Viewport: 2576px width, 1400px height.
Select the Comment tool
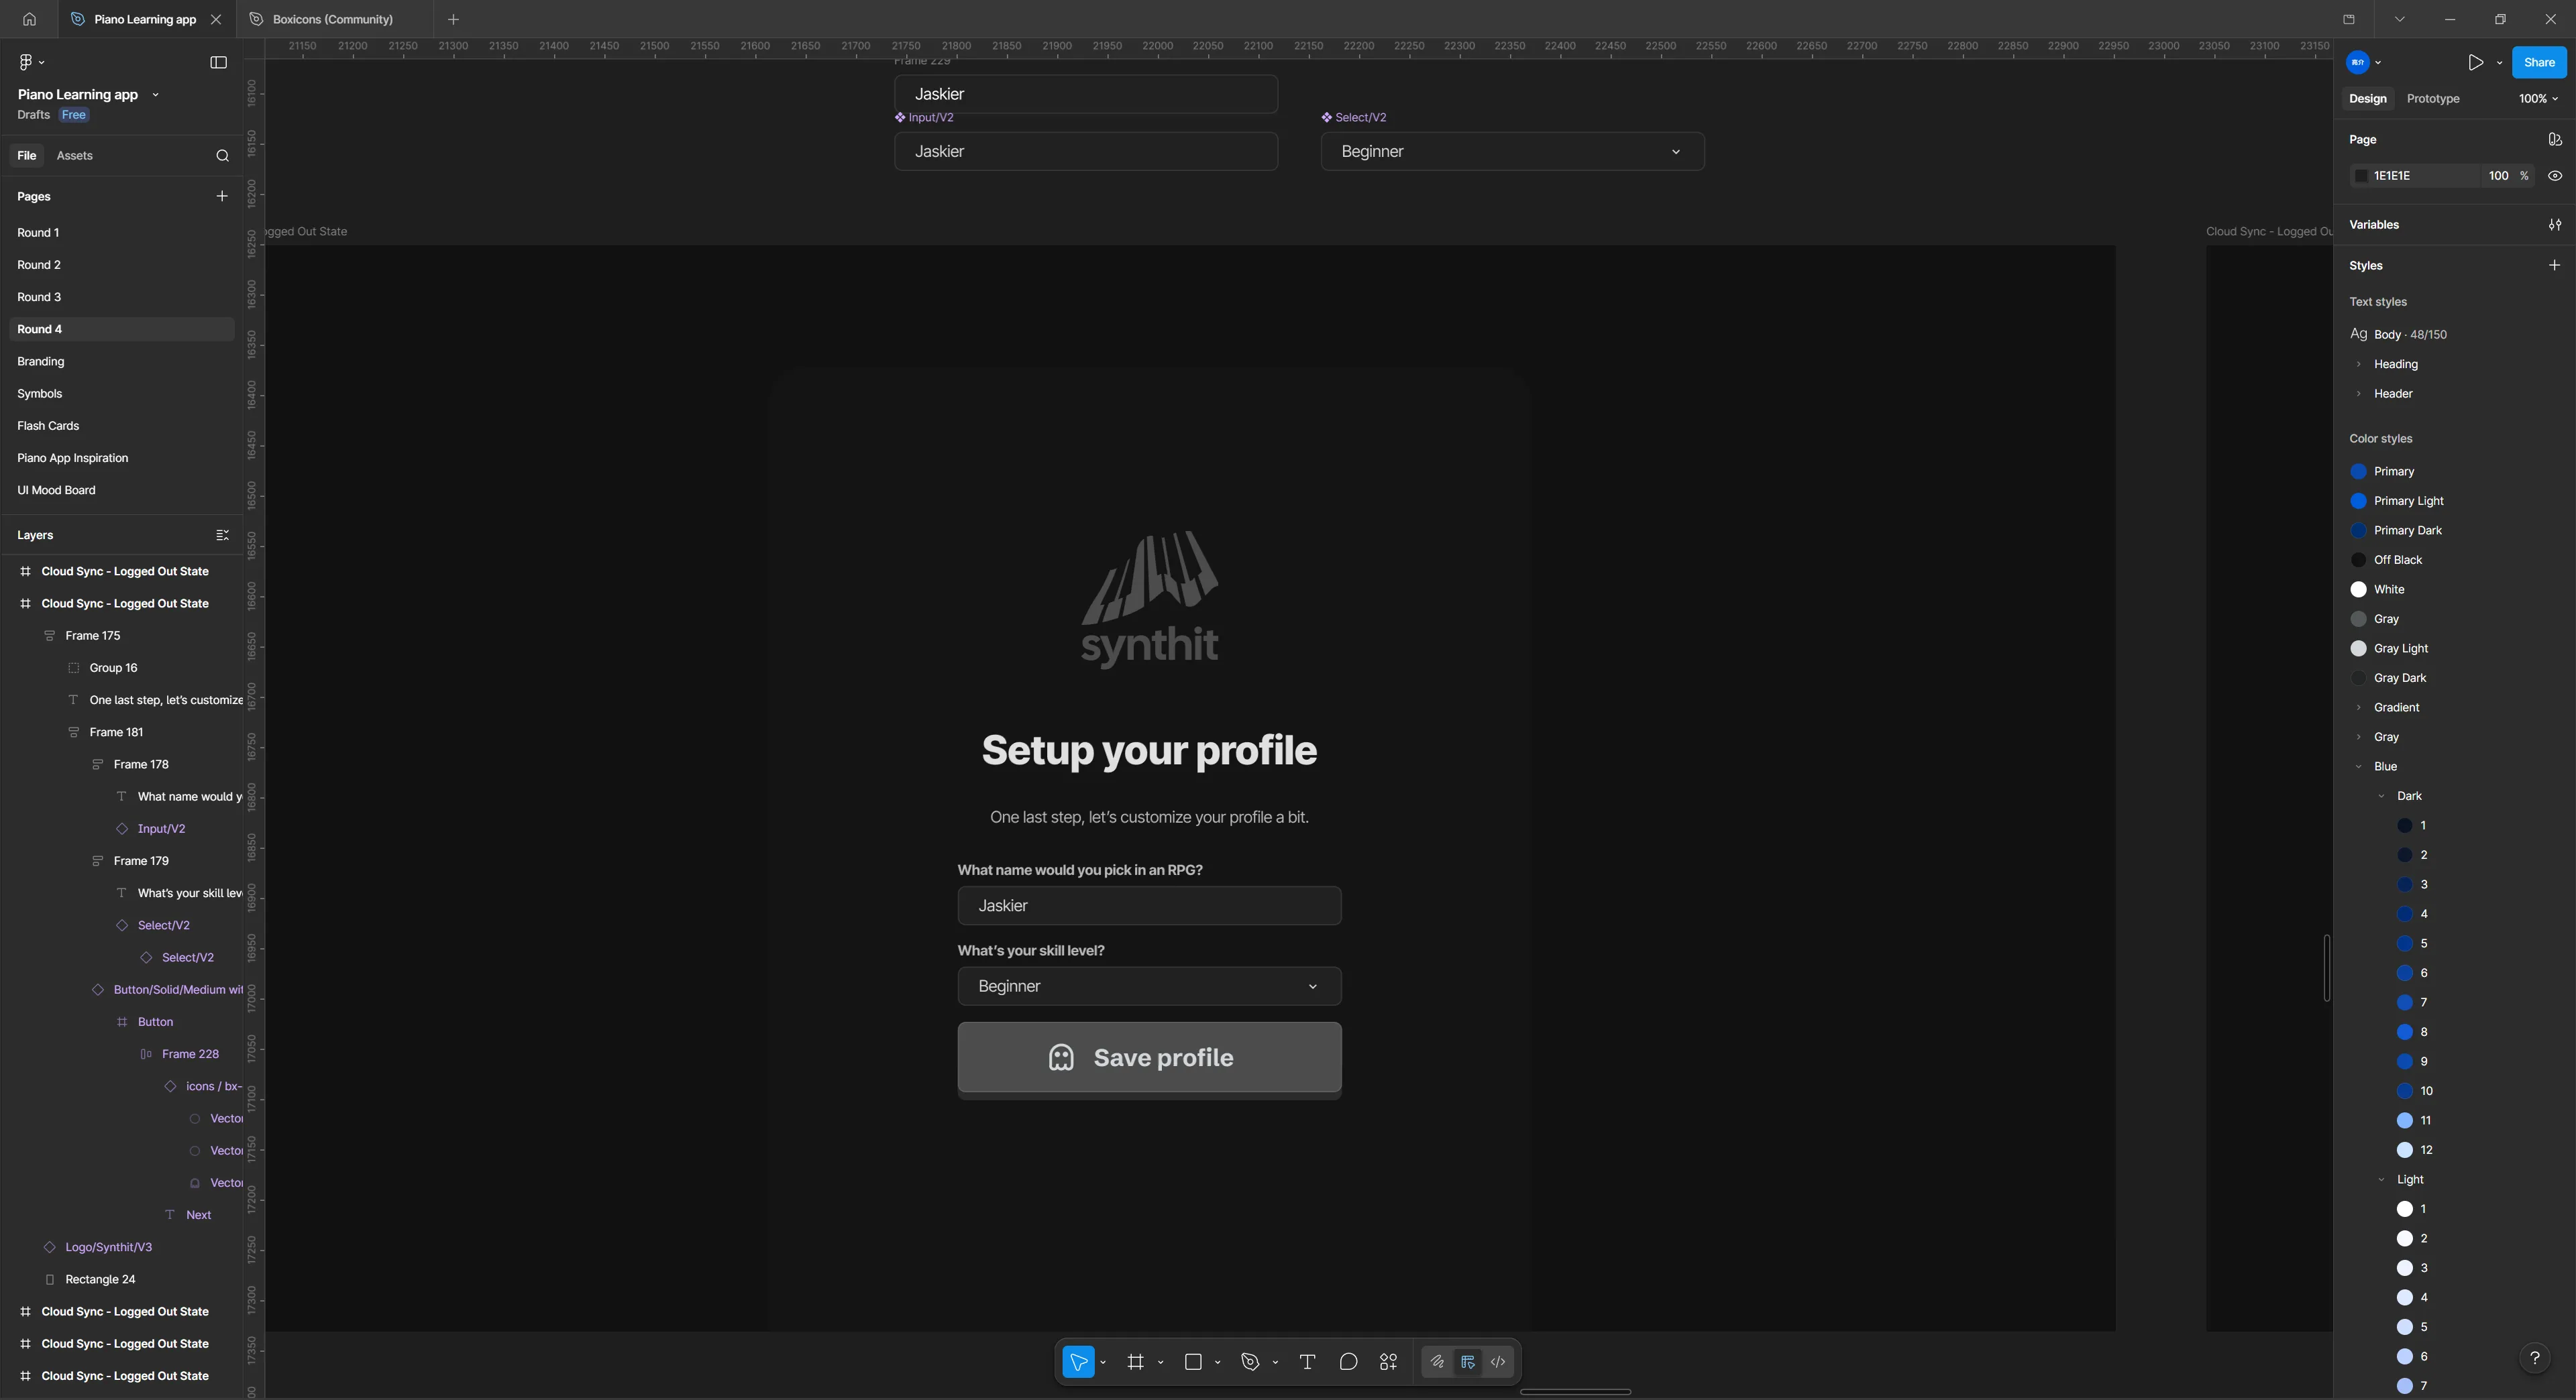pos(1349,1362)
